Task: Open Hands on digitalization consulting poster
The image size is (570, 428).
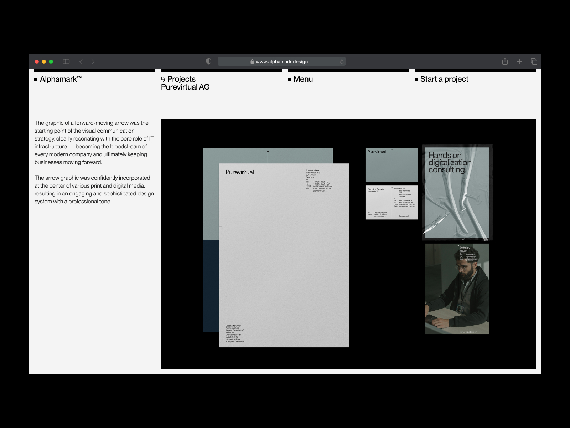Action: 457,193
